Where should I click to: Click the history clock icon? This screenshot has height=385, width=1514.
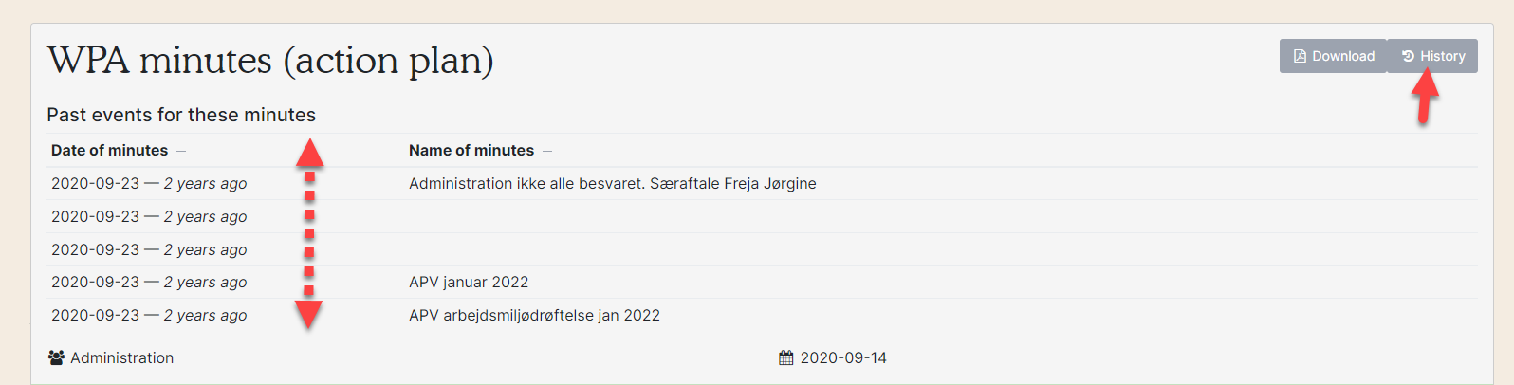click(x=1408, y=56)
